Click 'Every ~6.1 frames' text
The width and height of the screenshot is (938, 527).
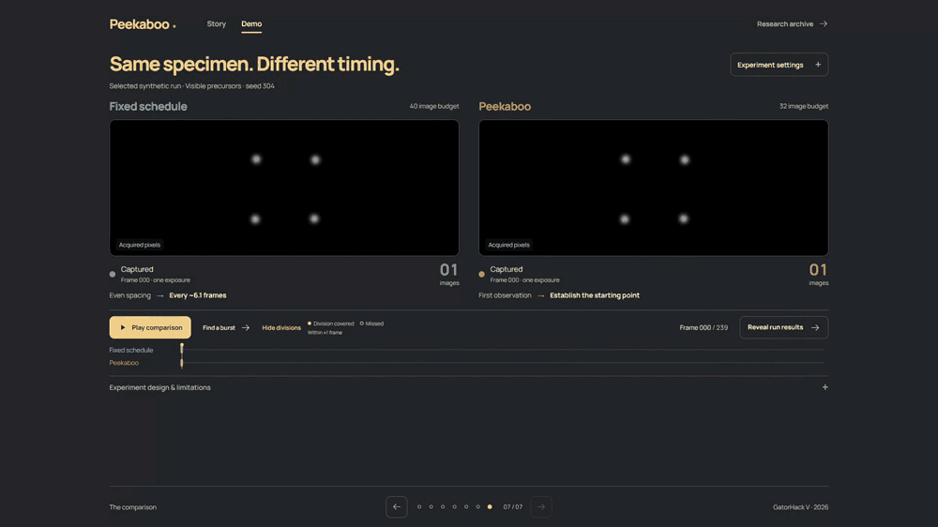pos(197,295)
